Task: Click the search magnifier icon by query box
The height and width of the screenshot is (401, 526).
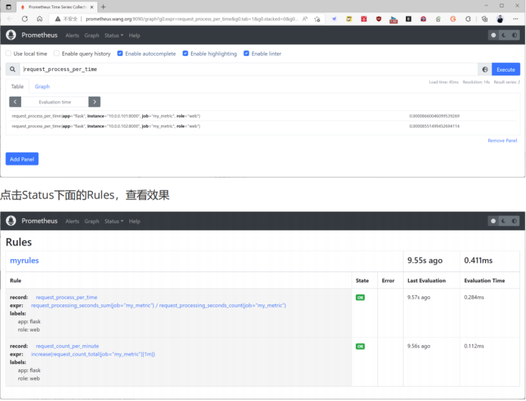Action: (x=12, y=69)
